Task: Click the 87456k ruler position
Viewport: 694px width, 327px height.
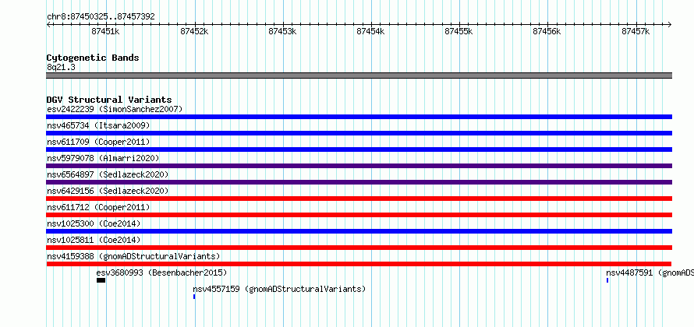Action: (547, 31)
